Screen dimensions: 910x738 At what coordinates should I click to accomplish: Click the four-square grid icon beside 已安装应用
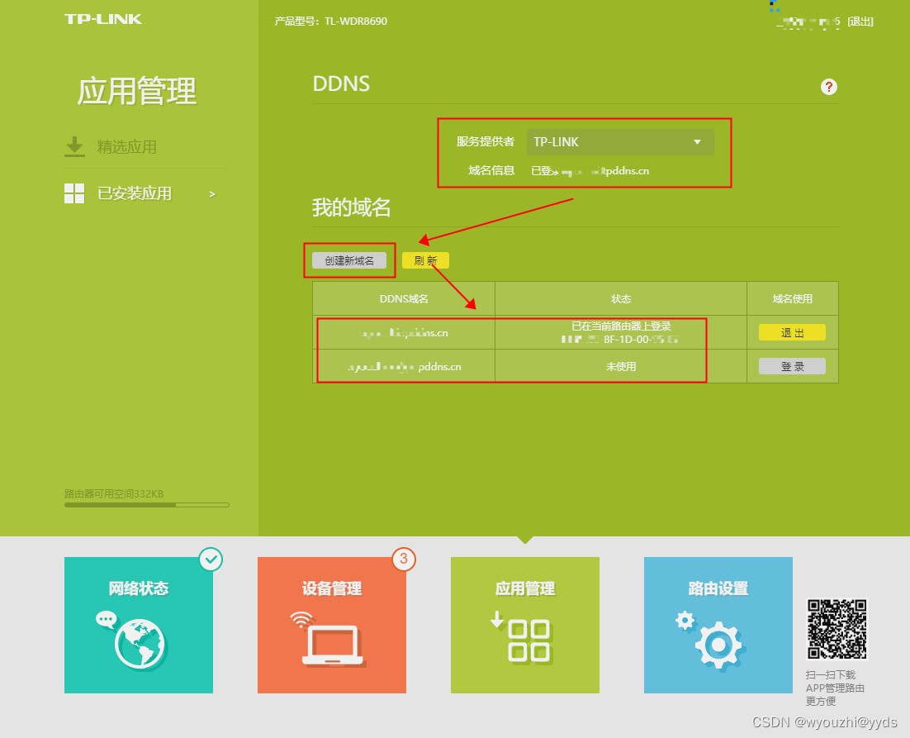[74, 193]
